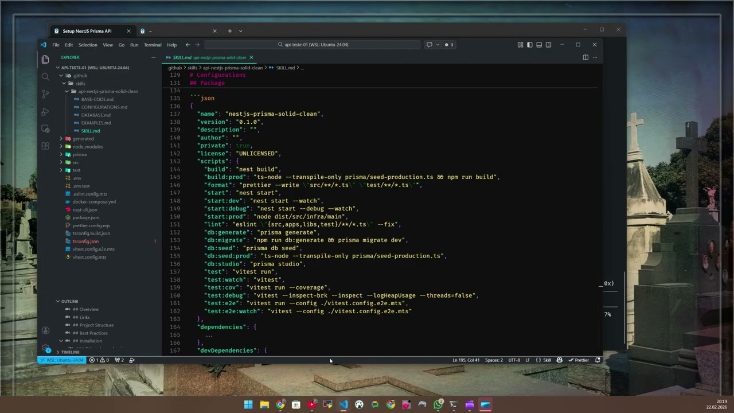Image resolution: width=734 pixels, height=413 pixels.
Task: Click the Go Back arrow
Action: pos(188,44)
